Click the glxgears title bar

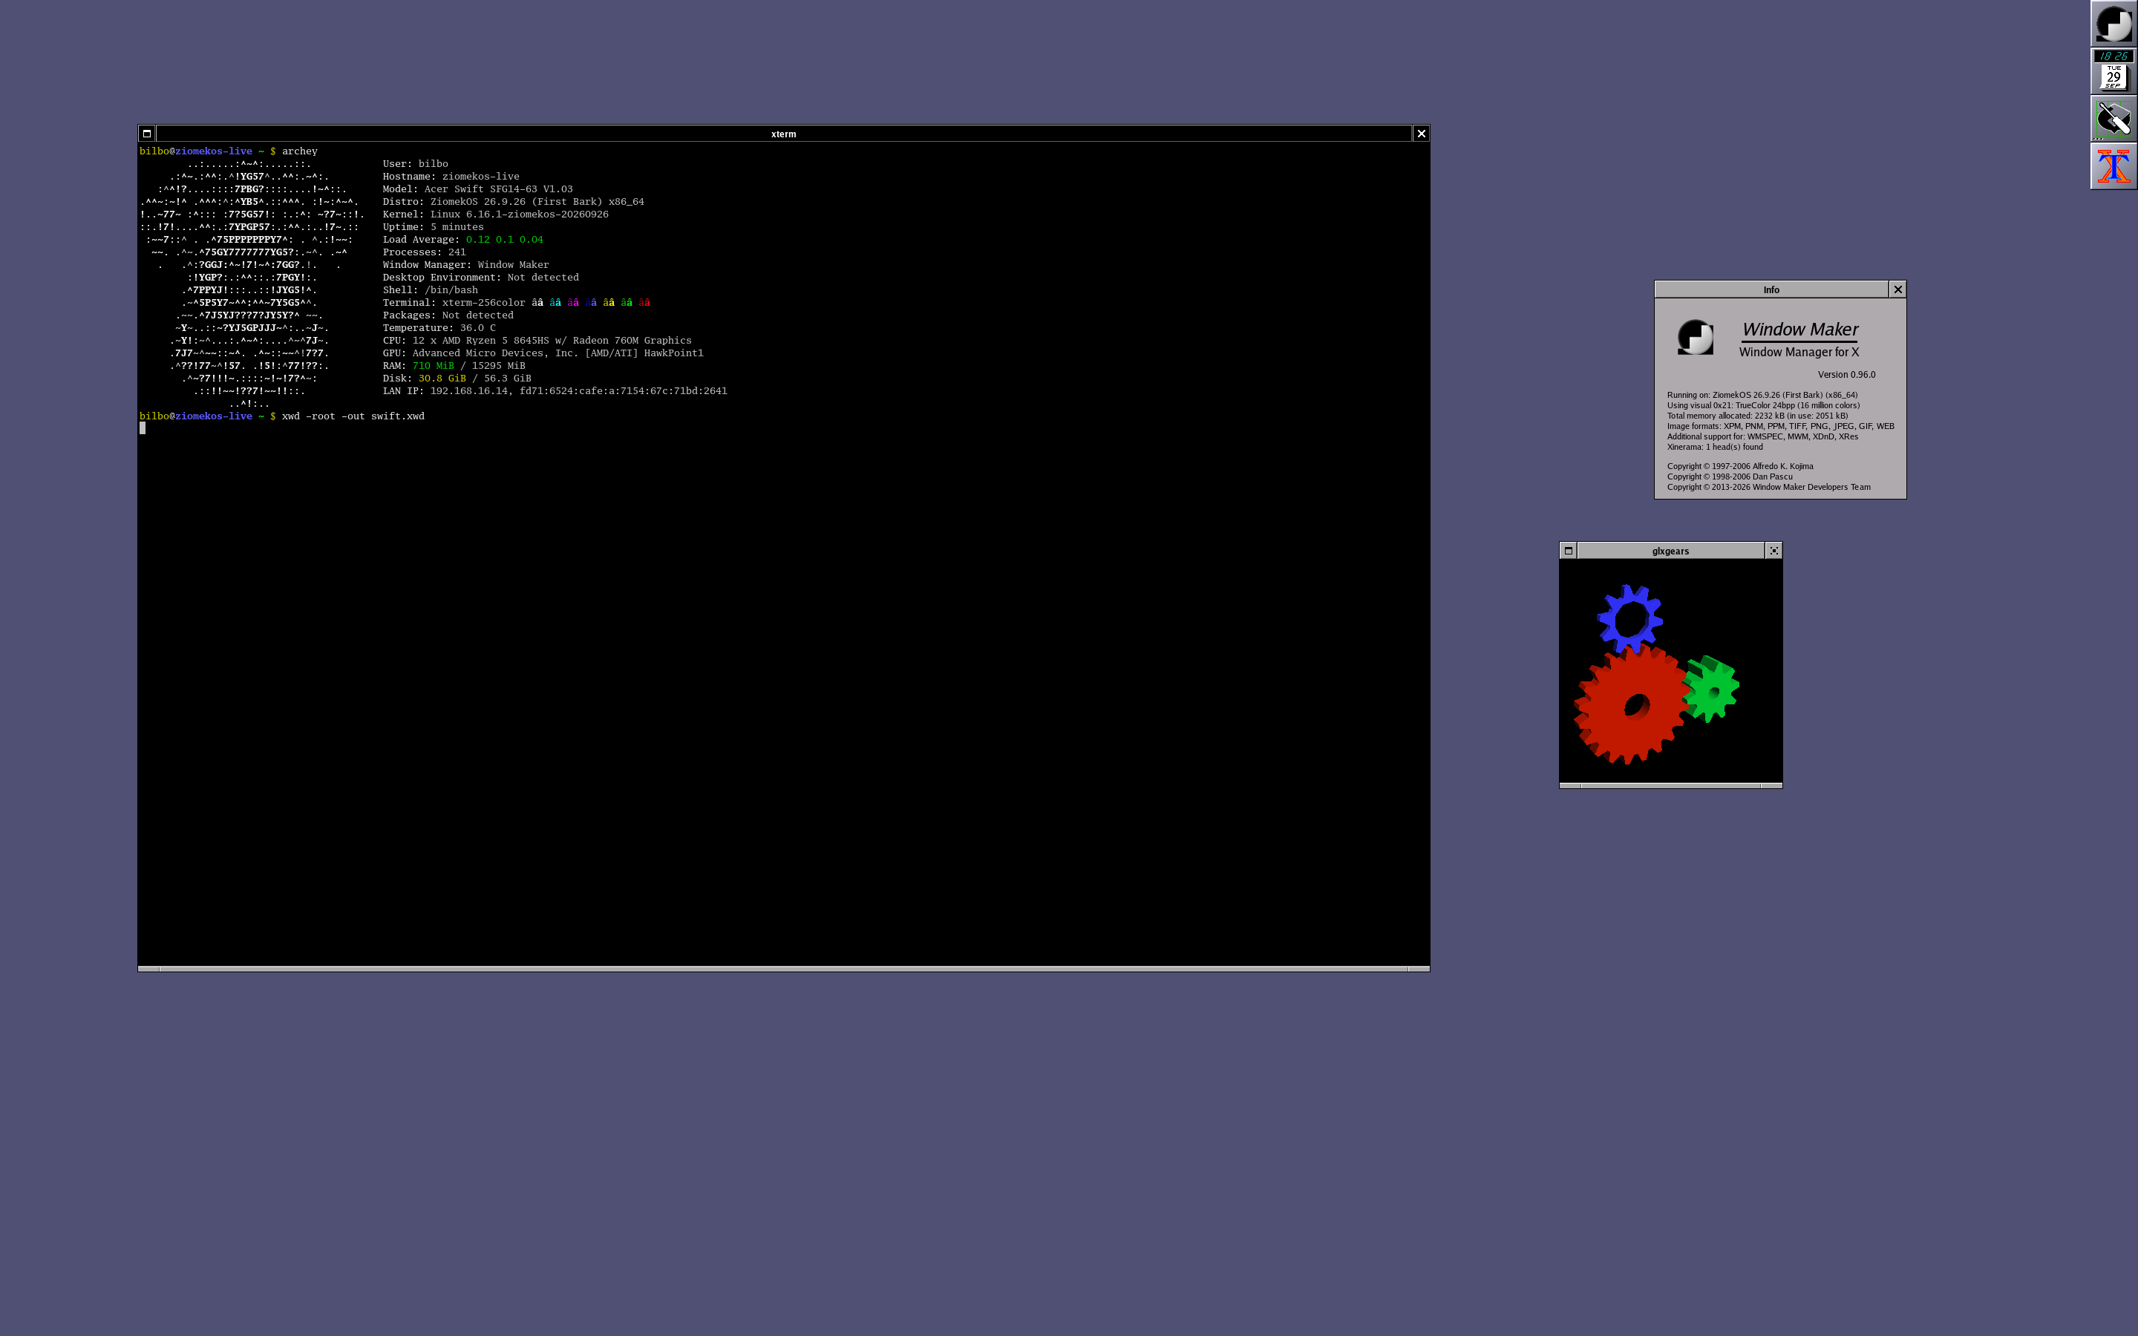pos(1670,551)
